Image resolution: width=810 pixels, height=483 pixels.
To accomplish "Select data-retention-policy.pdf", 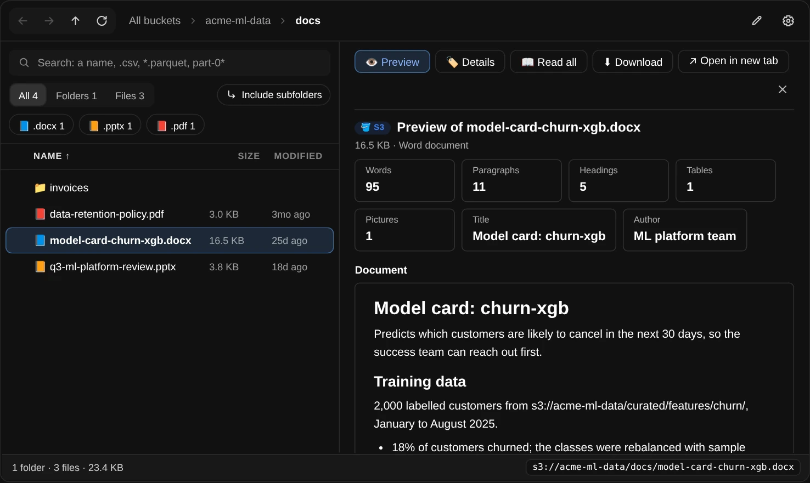I will click(x=170, y=214).
